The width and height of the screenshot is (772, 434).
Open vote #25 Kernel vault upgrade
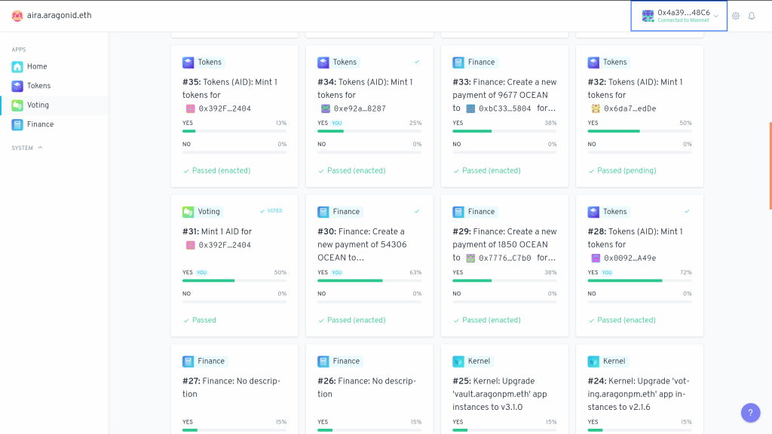click(500, 394)
